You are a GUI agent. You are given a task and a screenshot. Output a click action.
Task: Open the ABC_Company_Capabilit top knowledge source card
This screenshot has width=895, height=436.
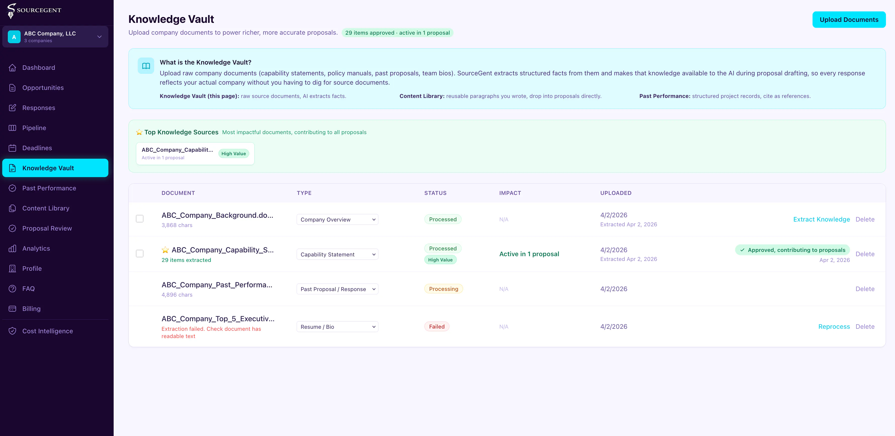(x=195, y=153)
